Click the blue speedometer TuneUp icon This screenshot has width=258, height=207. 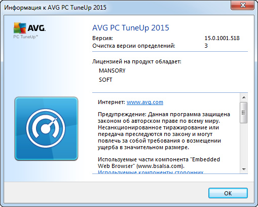click(46, 128)
